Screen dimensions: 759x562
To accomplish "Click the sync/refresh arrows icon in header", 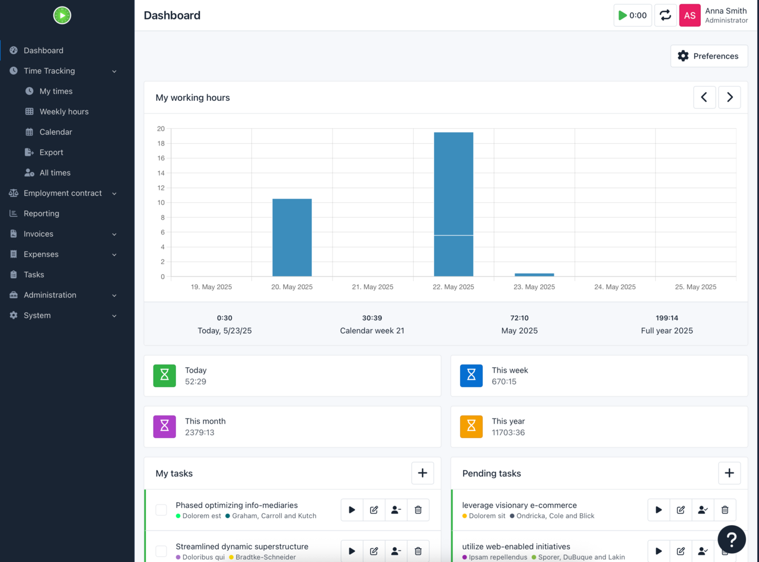I will (665, 15).
